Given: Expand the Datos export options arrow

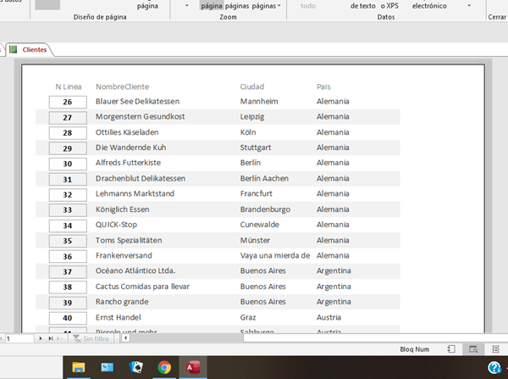Looking at the screenshot, I should tap(469, 6).
